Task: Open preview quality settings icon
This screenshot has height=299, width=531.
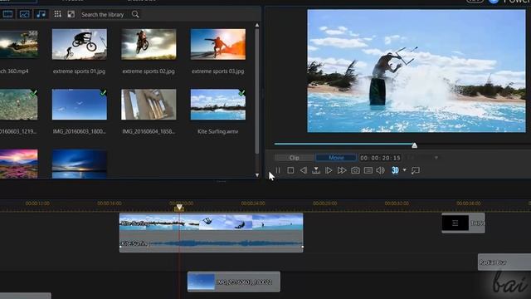Action: [x=368, y=170]
